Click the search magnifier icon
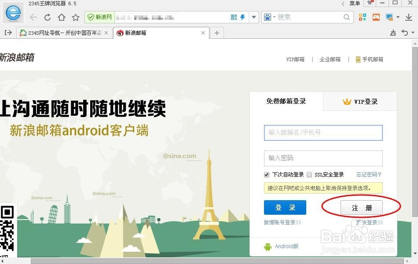 click(347, 17)
